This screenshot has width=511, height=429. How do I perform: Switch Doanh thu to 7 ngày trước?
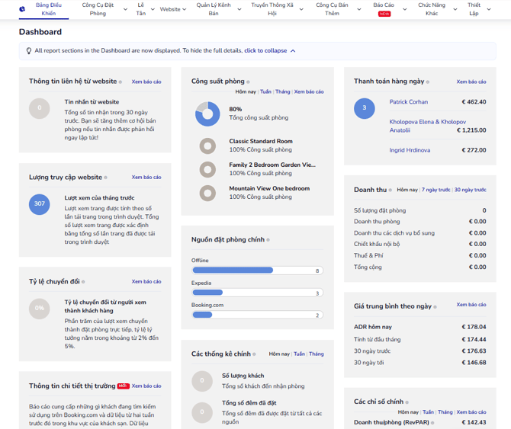coord(436,189)
